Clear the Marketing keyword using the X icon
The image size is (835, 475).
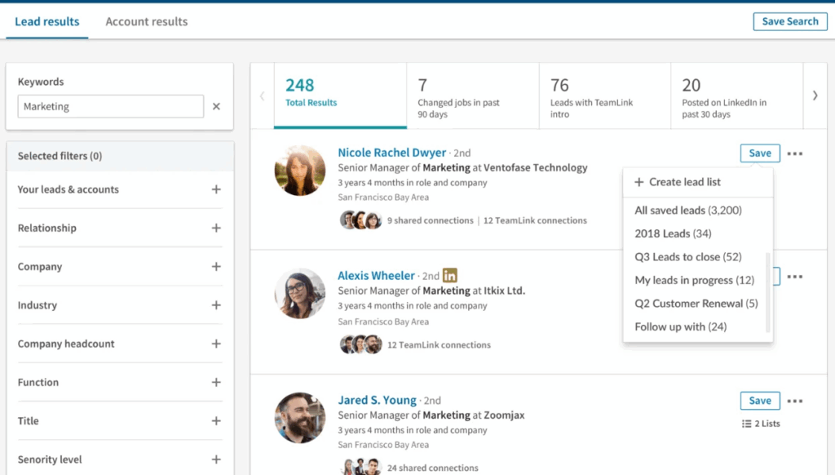click(216, 106)
